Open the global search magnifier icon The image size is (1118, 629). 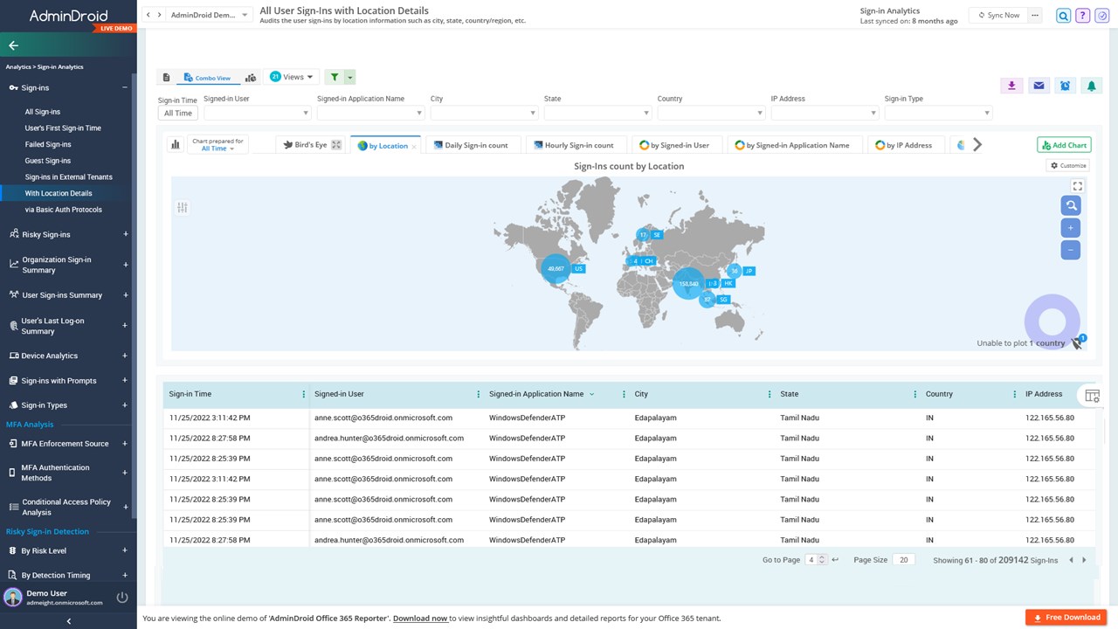pos(1063,16)
